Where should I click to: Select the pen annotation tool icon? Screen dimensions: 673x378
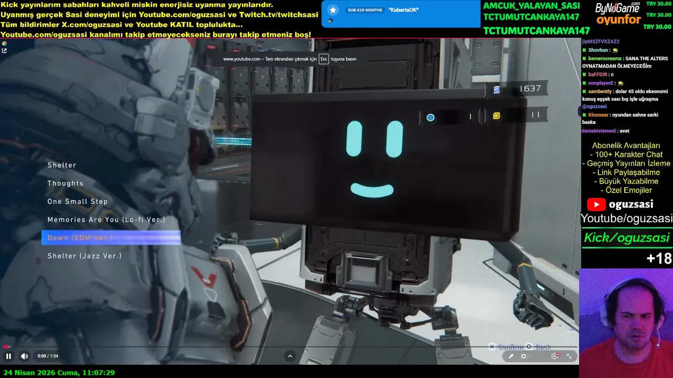(510, 356)
